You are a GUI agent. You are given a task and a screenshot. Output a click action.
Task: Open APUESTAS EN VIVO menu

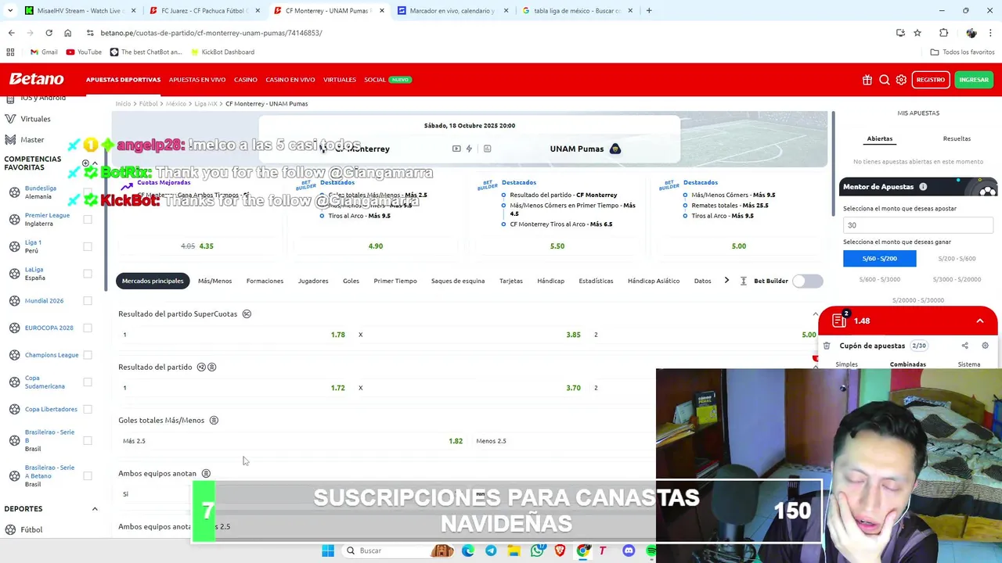(197, 80)
